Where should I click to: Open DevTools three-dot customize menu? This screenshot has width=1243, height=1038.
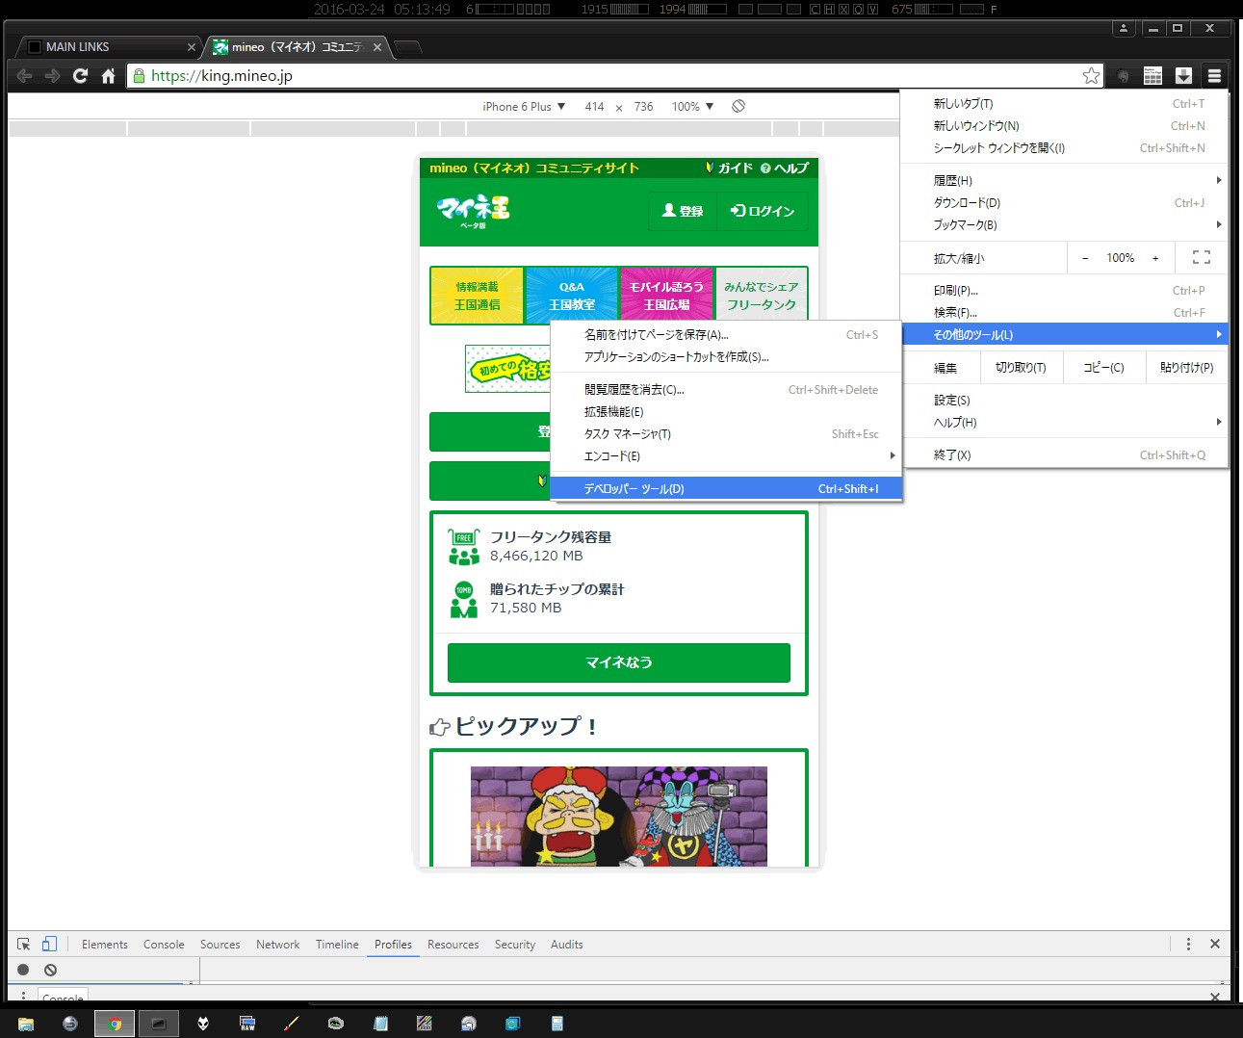pos(1188,945)
